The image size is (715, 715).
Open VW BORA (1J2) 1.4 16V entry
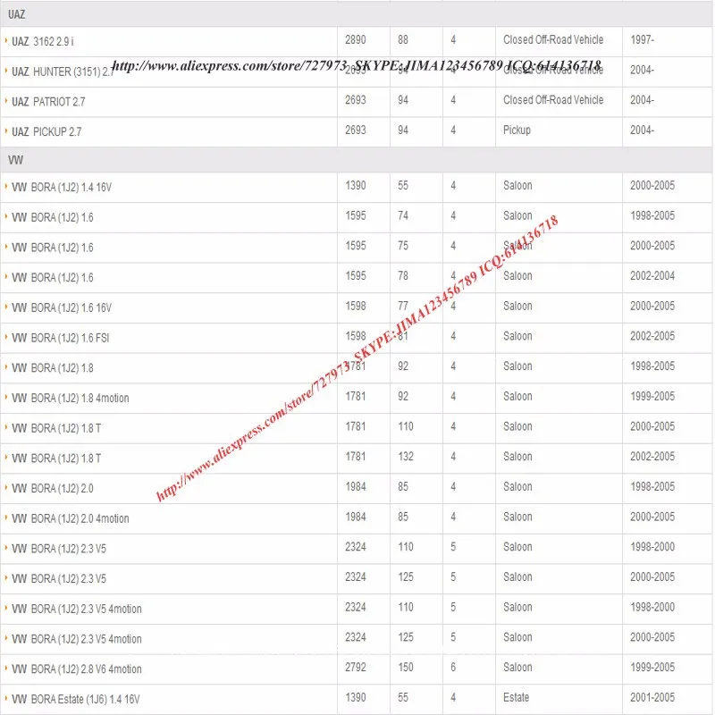(62, 188)
